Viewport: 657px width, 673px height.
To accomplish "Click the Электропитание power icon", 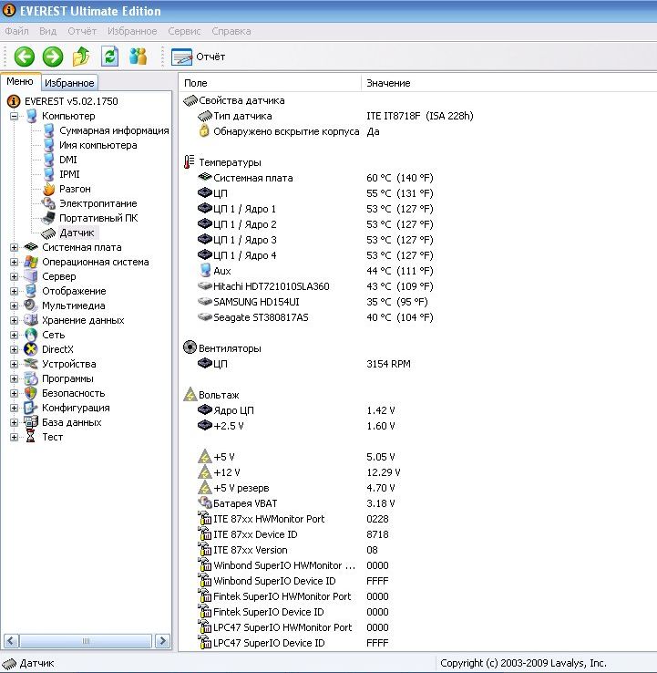I will tap(48, 203).
